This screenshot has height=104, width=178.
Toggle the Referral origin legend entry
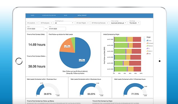click(150, 46)
